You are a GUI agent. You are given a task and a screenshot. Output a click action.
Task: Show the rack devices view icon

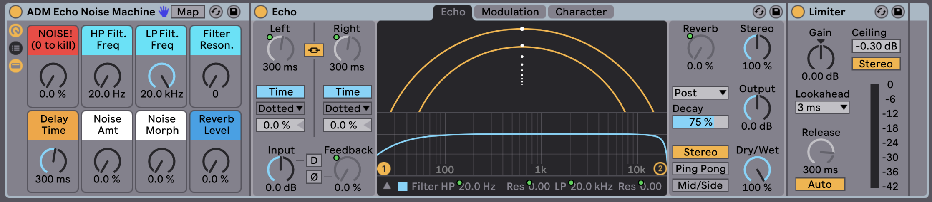point(16,66)
